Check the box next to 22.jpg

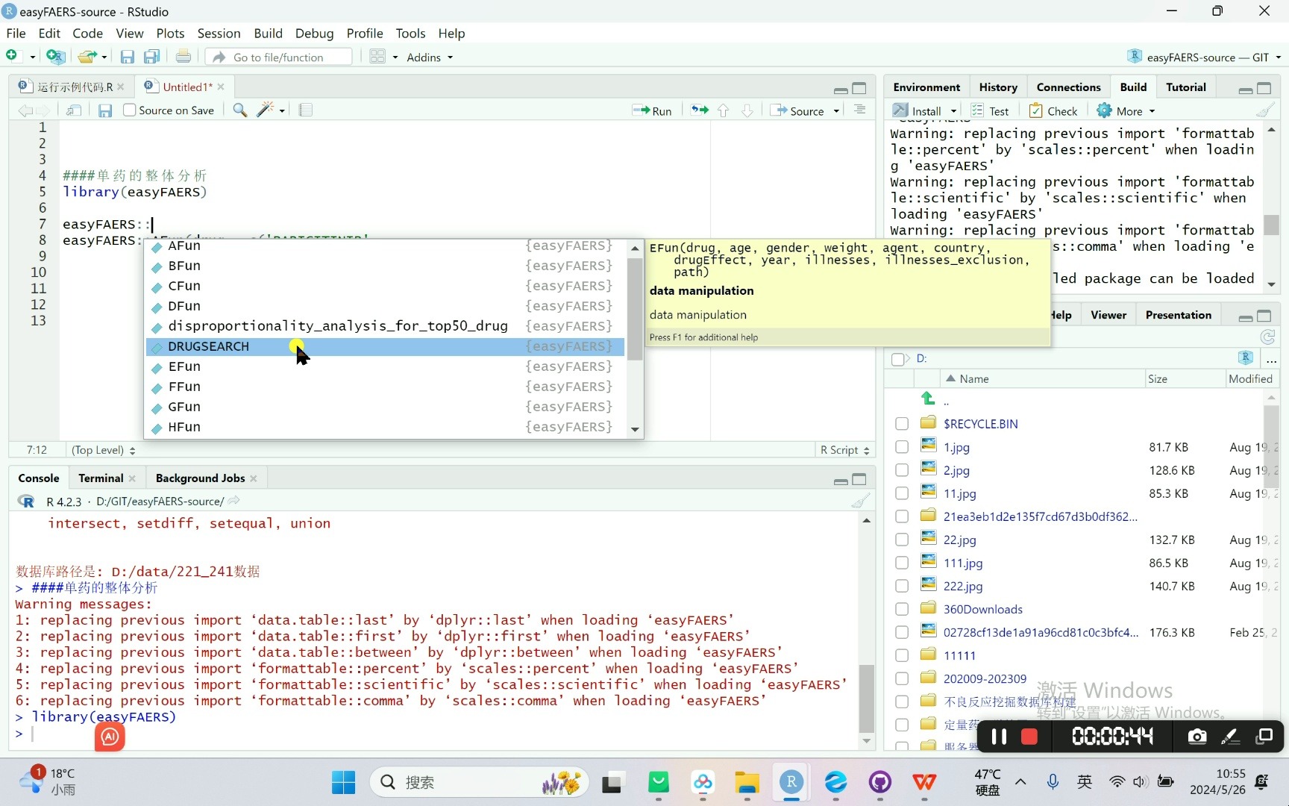(902, 540)
